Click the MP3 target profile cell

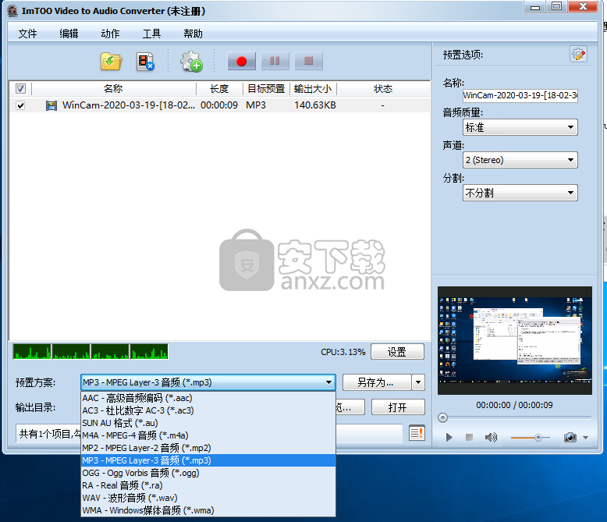point(256,105)
